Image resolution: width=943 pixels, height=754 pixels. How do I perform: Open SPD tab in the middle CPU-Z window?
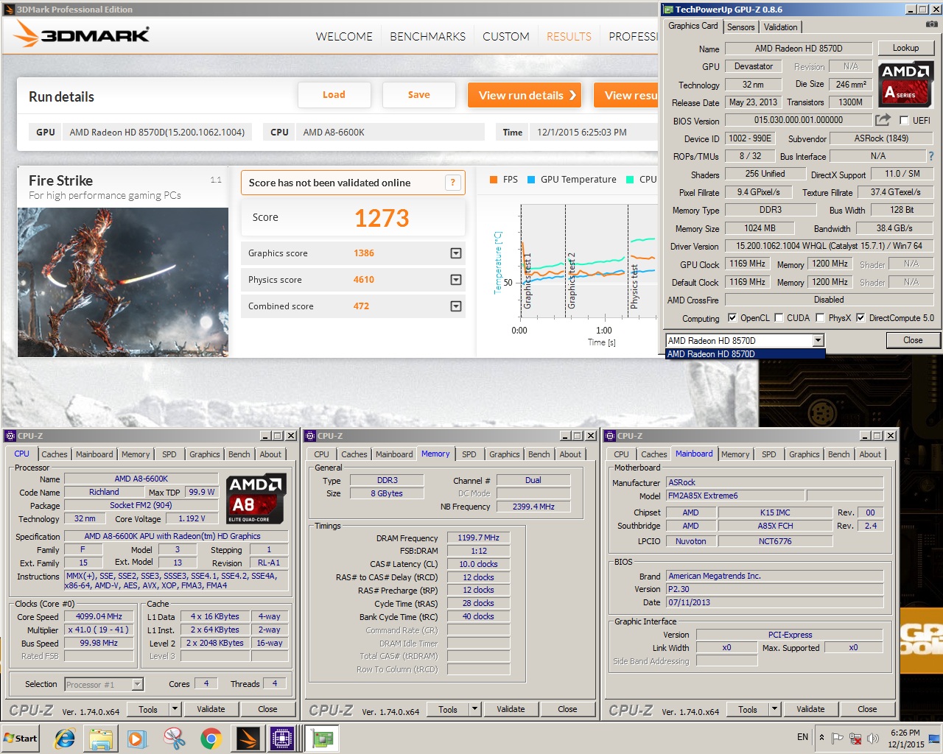pyautogui.click(x=469, y=454)
